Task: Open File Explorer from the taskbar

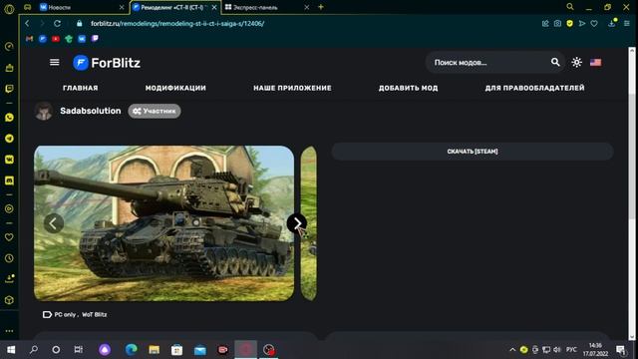Action: tap(154, 350)
